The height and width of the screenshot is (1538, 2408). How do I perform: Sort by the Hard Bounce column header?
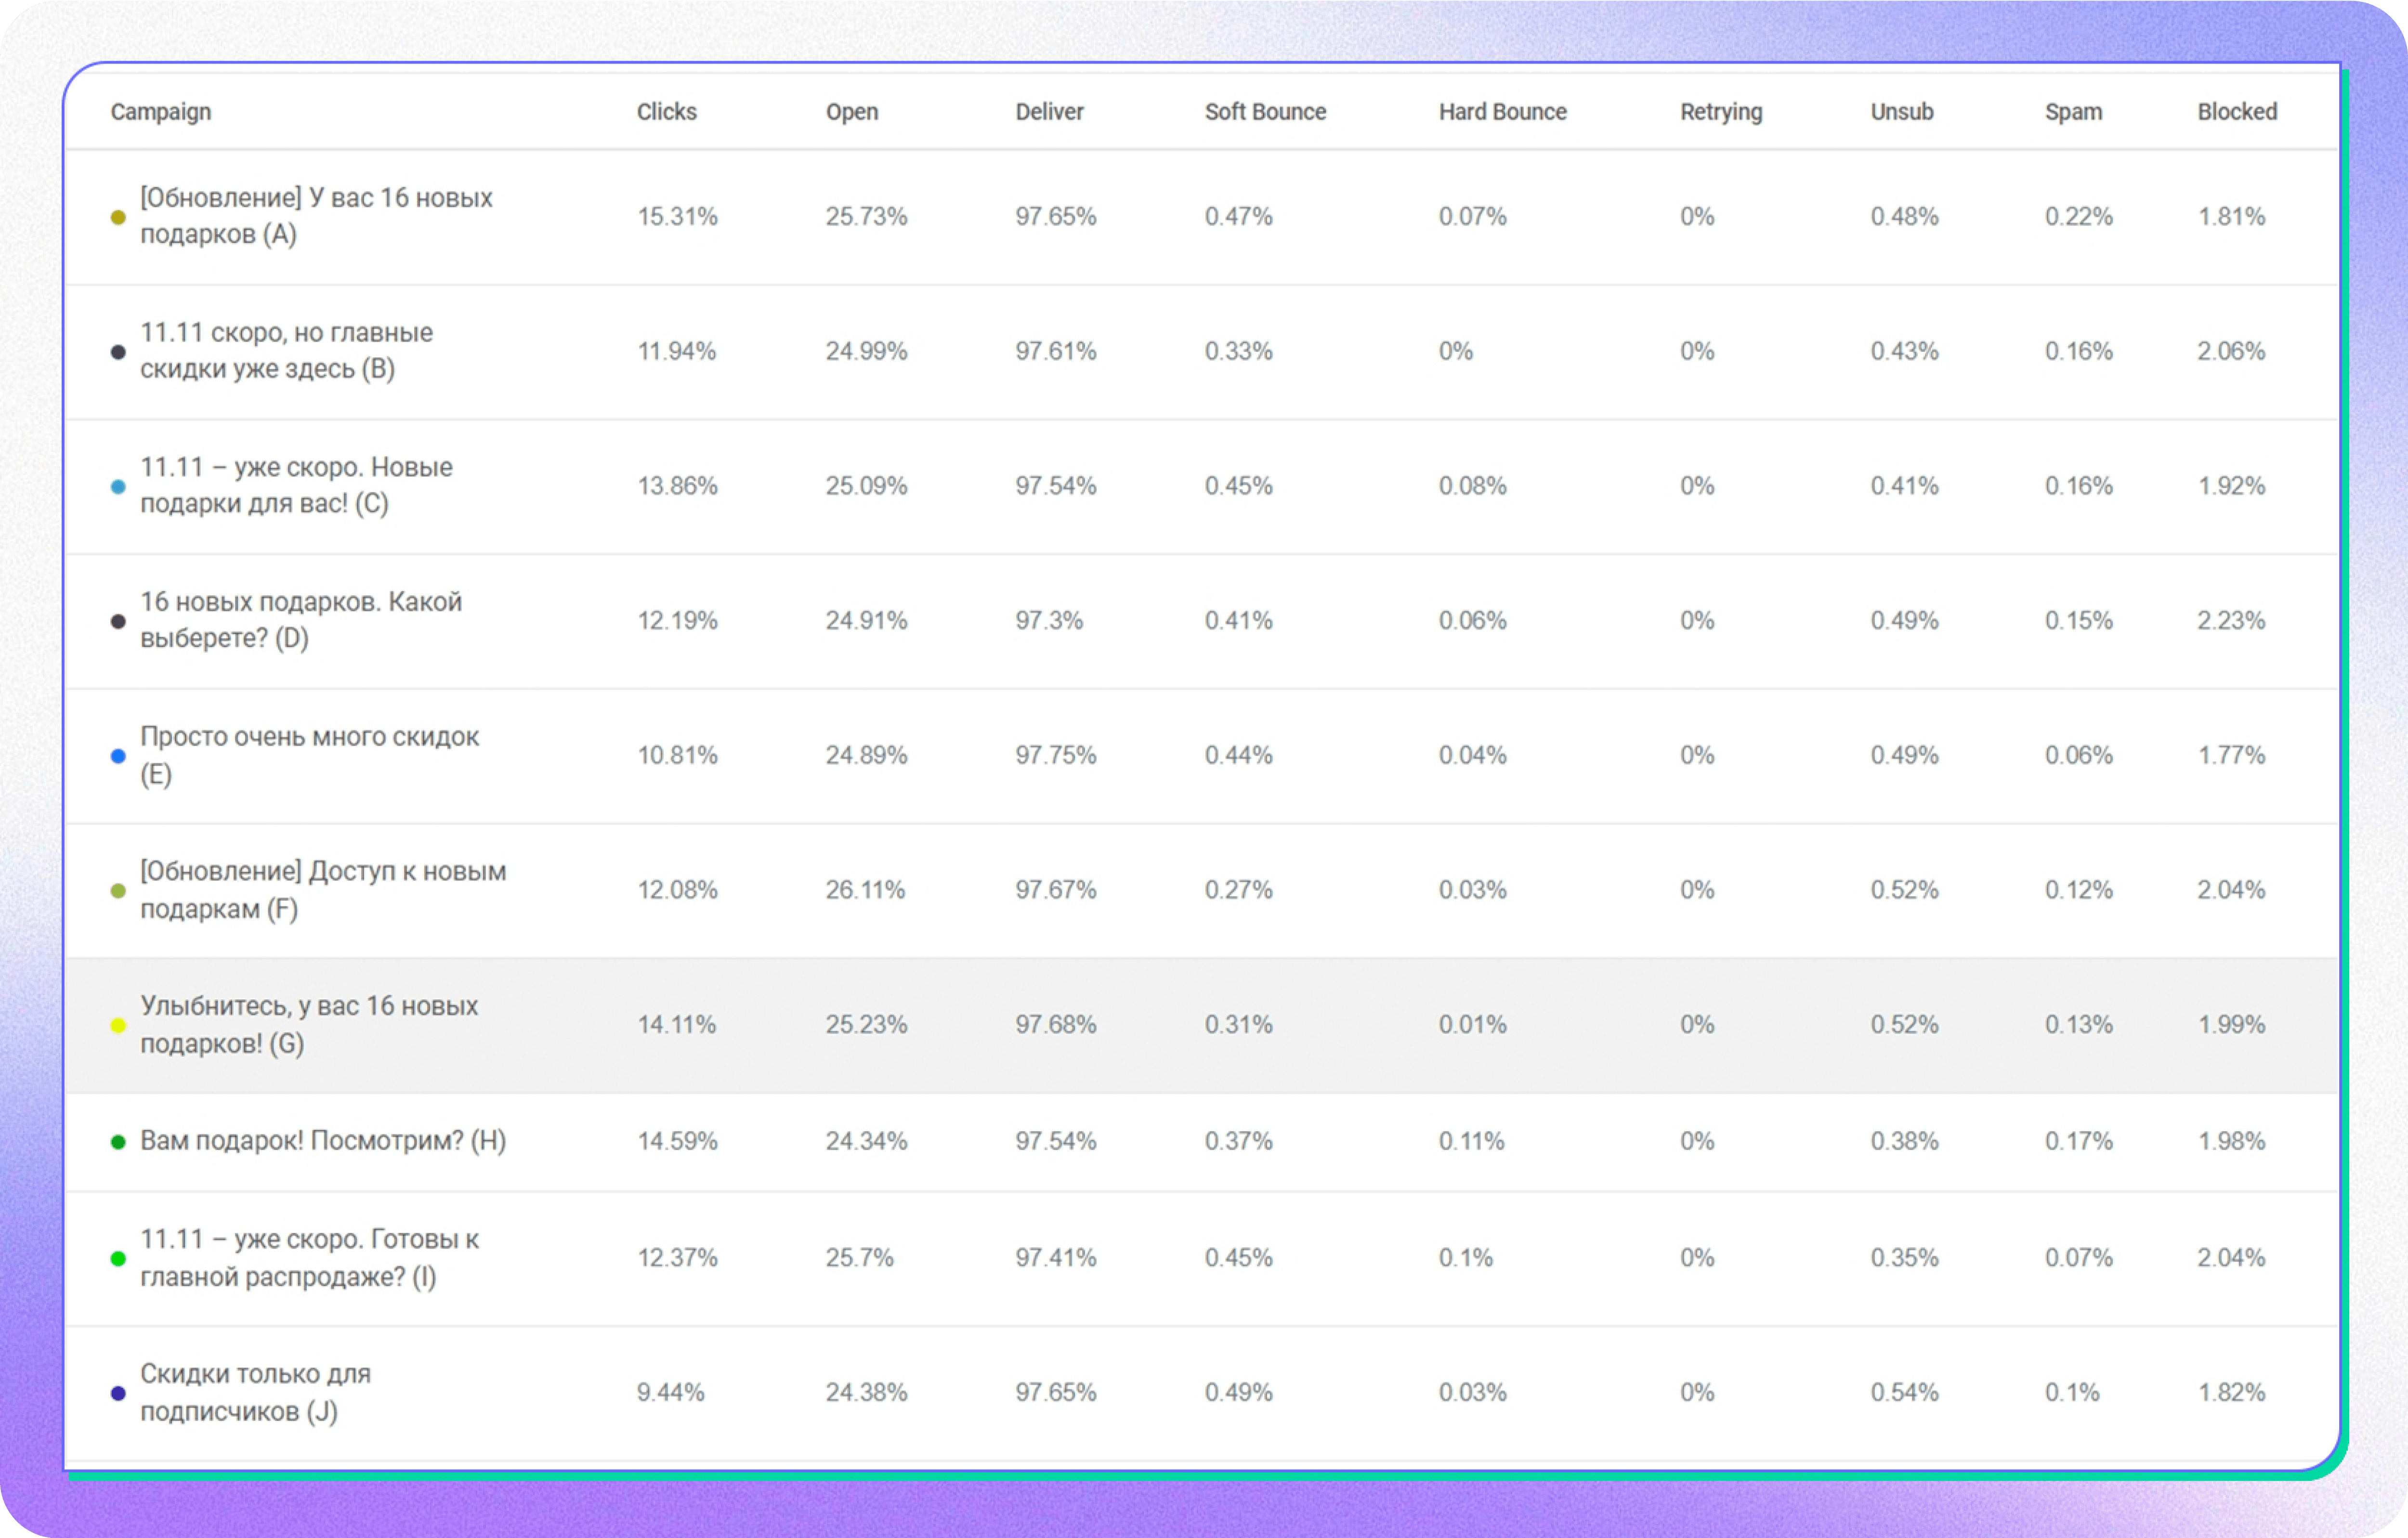1502,112
